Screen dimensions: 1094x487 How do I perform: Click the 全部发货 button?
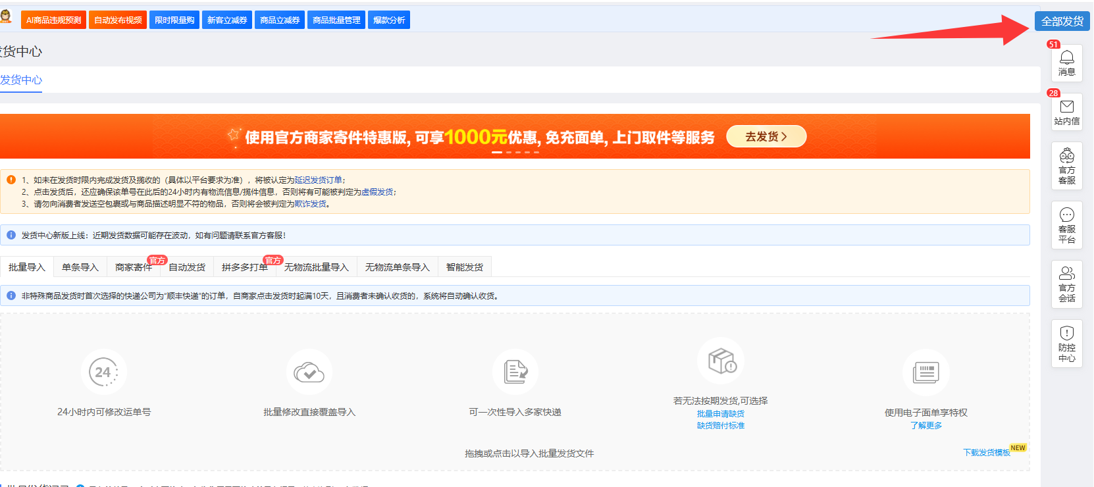(1062, 21)
